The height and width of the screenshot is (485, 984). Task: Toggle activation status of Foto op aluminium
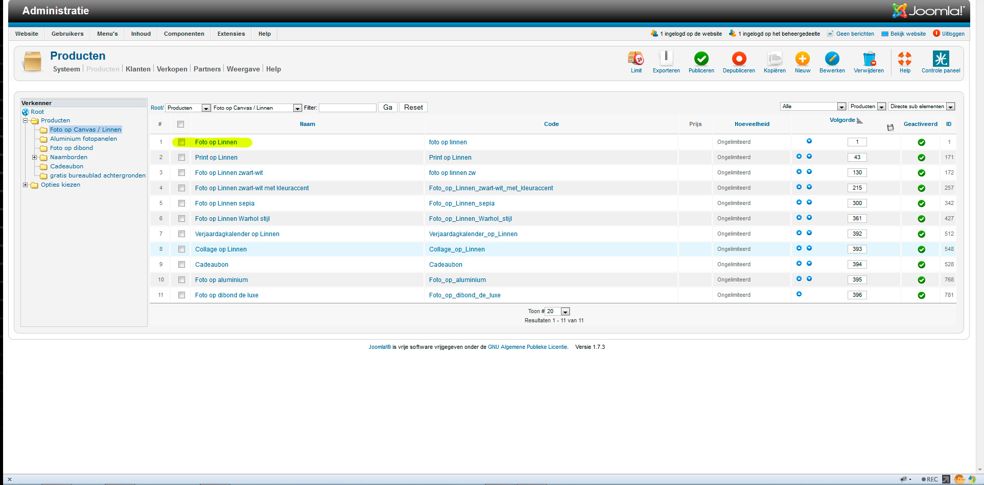(921, 280)
